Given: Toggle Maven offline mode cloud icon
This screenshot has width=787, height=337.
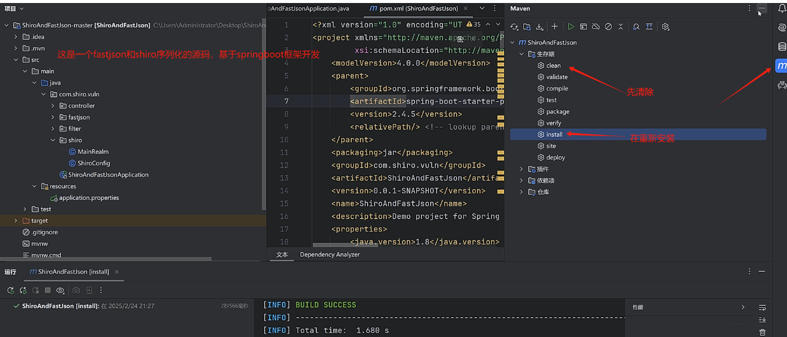Looking at the screenshot, I should coord(596,27).
